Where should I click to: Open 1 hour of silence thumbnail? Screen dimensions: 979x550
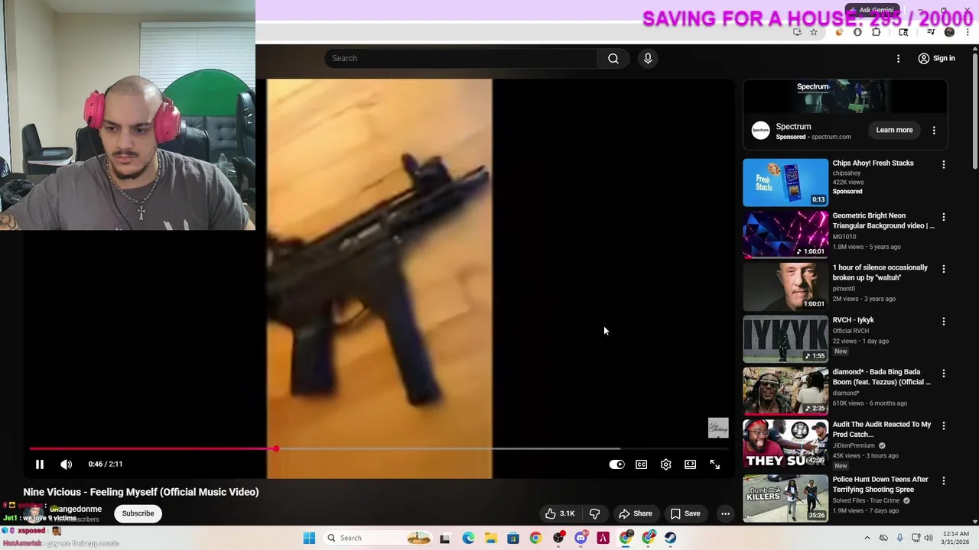(x=785, y=286)
